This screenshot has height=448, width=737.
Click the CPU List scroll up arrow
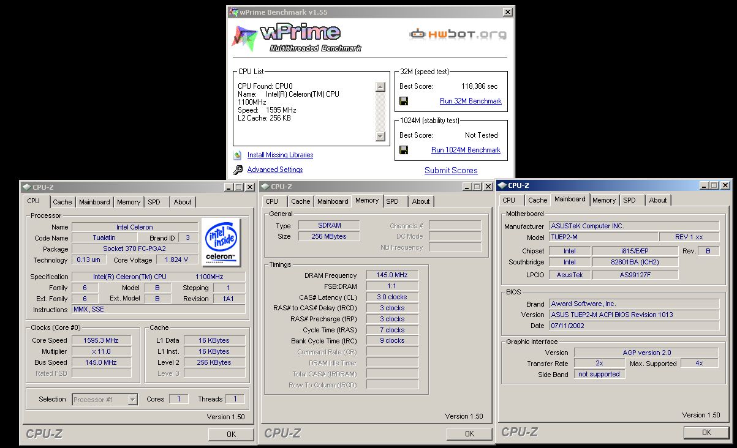(380, 87)
